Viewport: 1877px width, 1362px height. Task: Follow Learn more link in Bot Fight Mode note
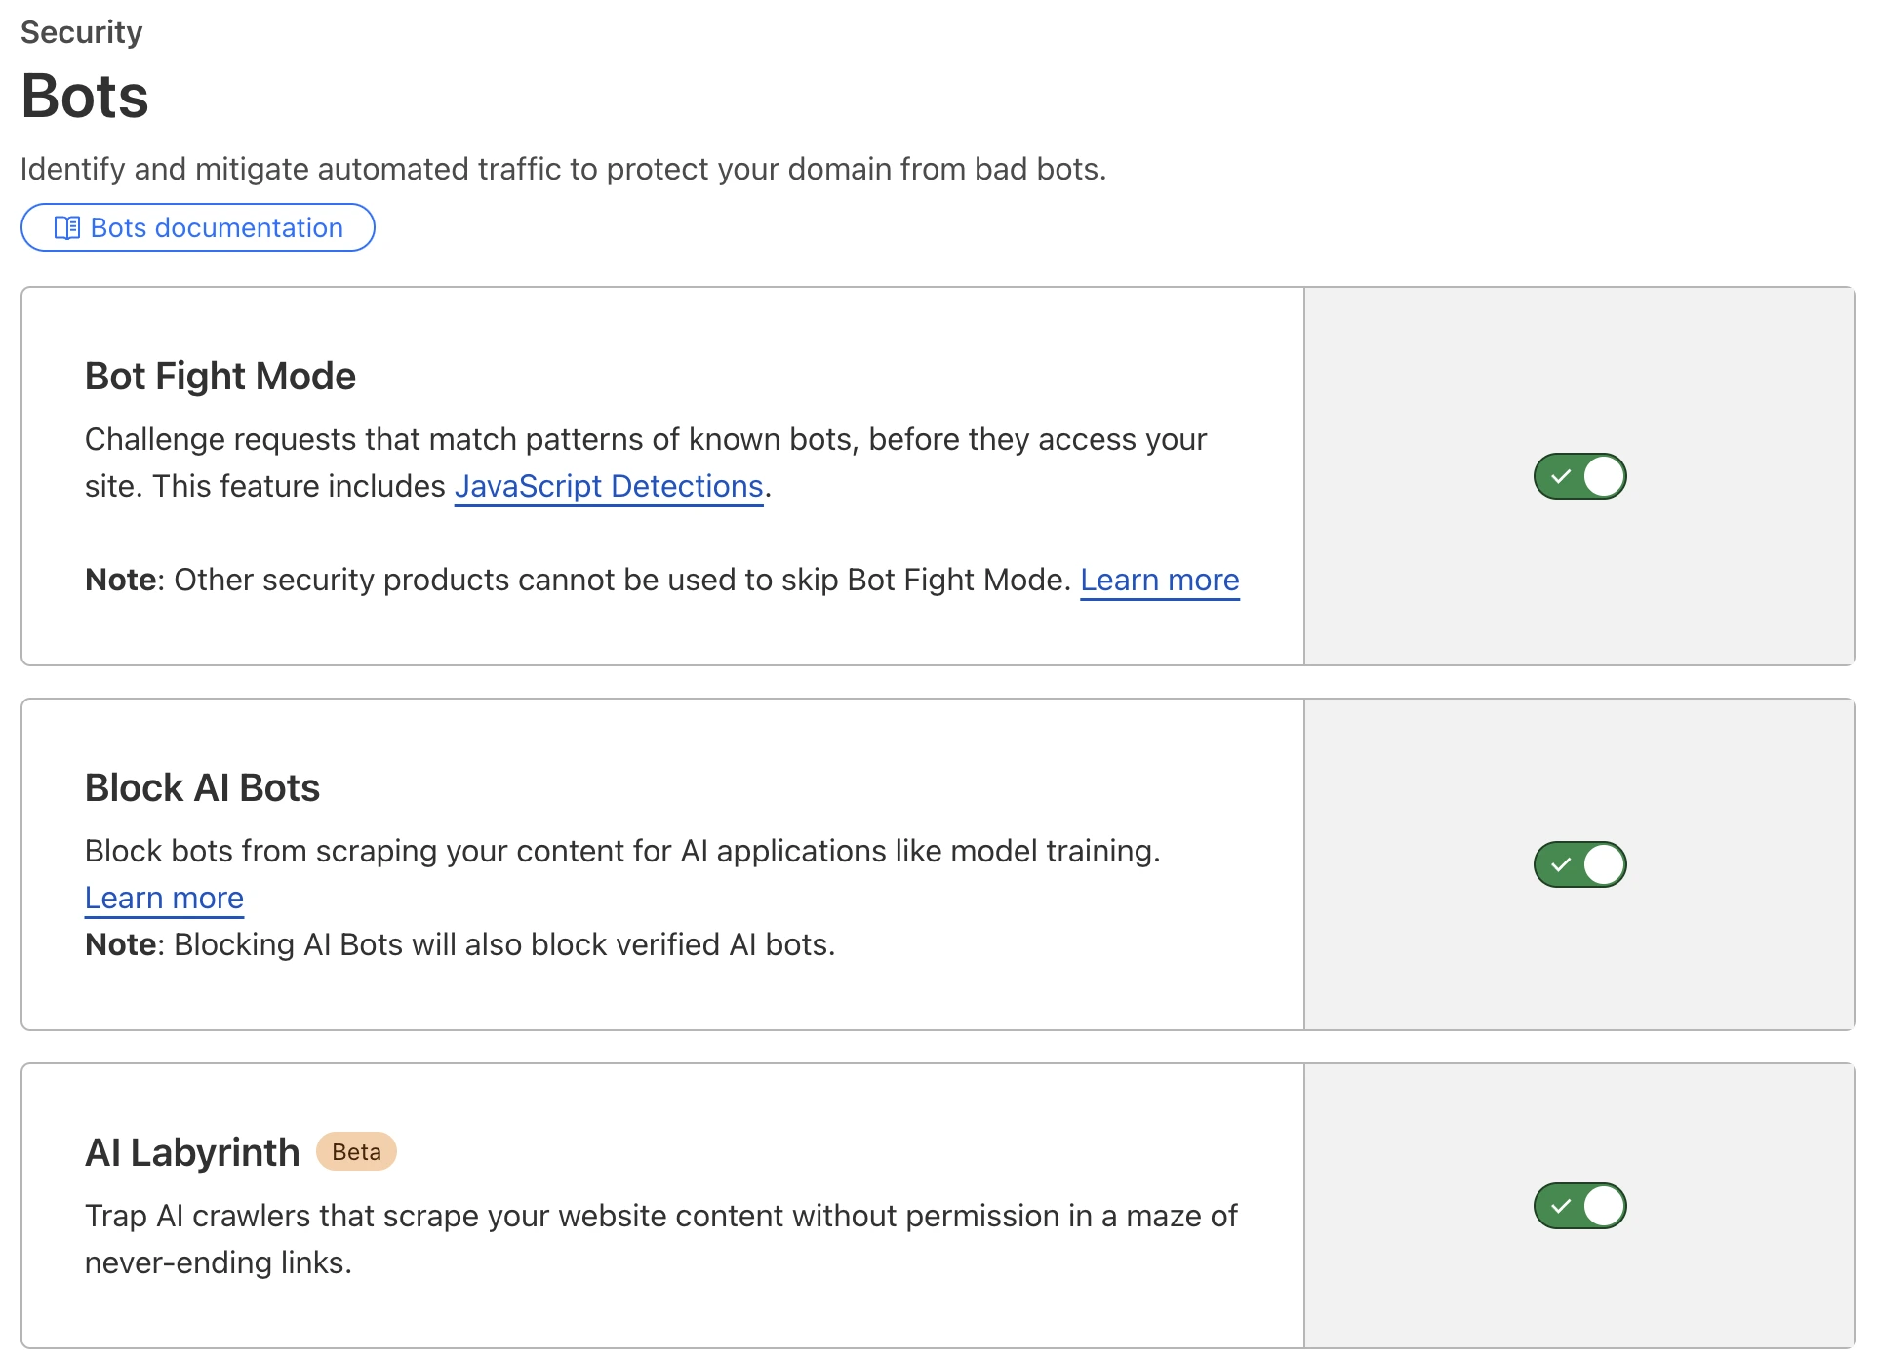(x=1160, y=580)
